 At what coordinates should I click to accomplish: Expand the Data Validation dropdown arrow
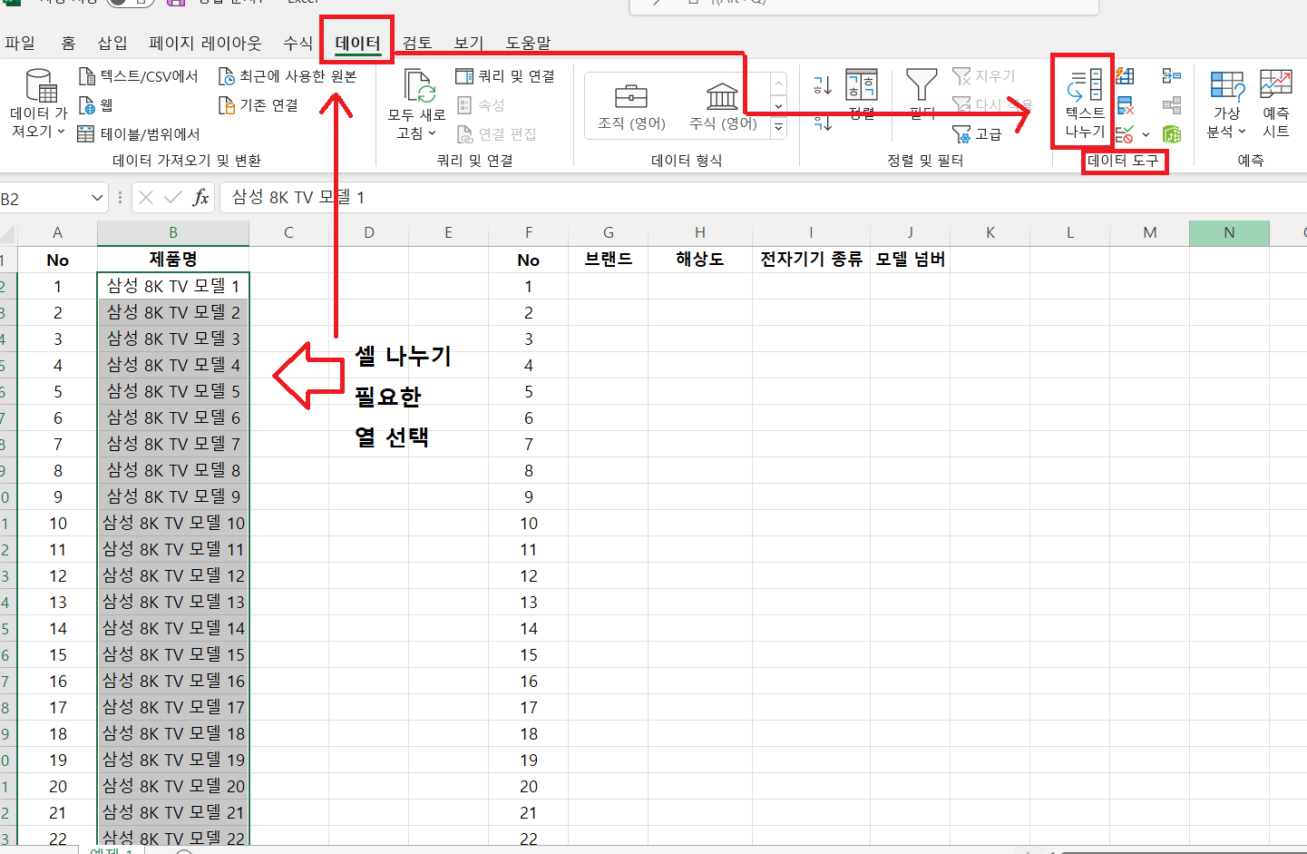click(x=1146, y=134)
